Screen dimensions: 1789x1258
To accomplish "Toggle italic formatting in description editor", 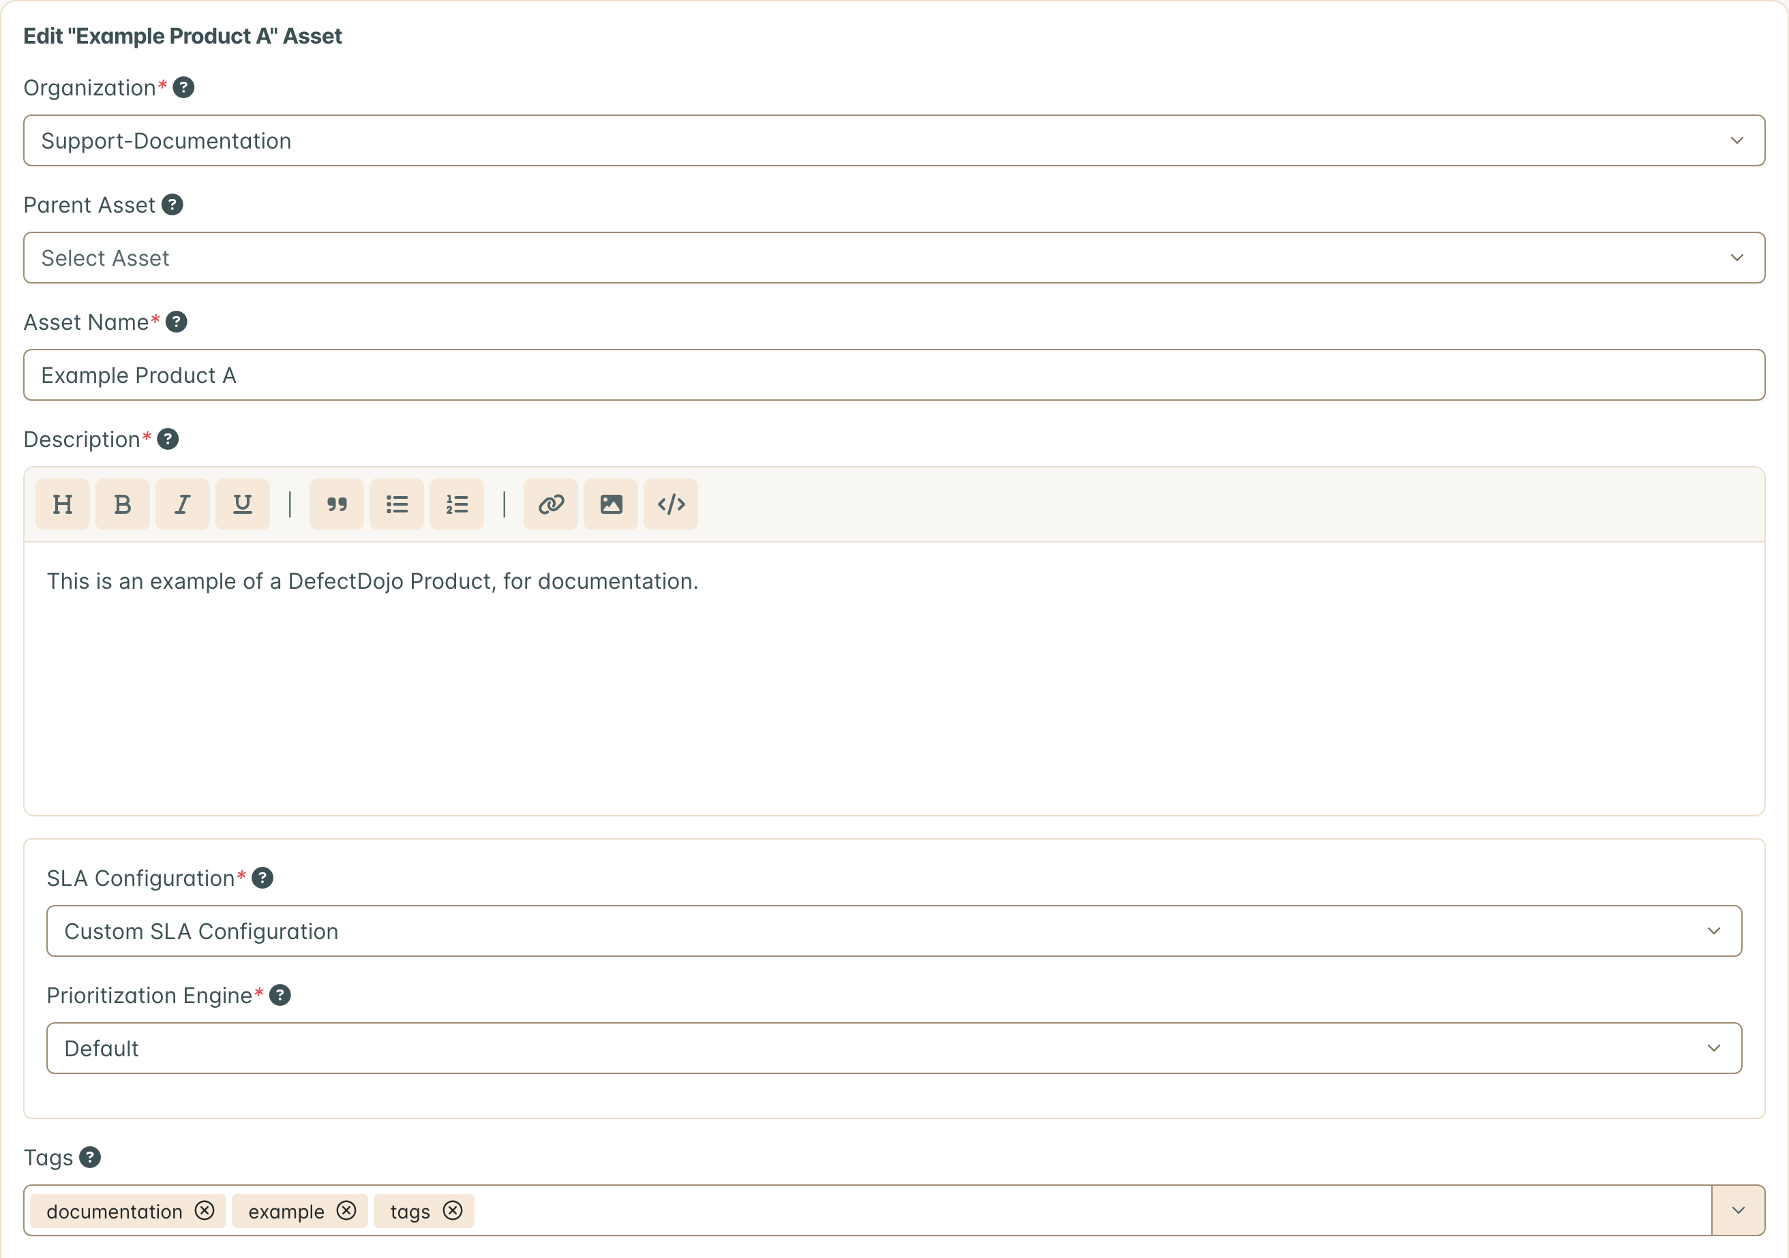I will click(182, 505).
